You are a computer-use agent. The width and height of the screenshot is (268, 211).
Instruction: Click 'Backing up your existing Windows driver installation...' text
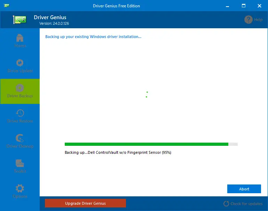click(93, 37)
